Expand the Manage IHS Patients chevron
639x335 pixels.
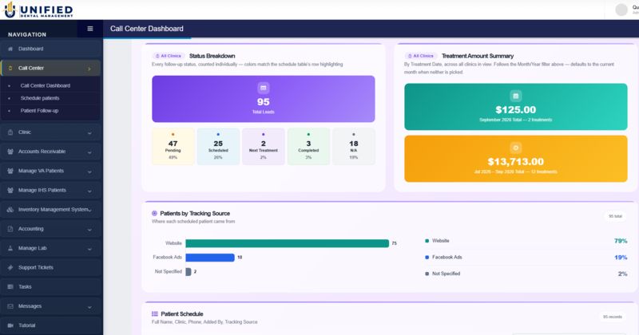pyautogui.click(x=89, y=191)
